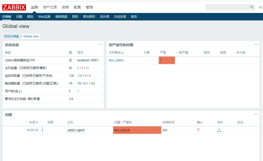Click the 129 / 0 / 6 items value
Image resolution: width=263 pixels, height=161 pixels.
pos(84,76)
